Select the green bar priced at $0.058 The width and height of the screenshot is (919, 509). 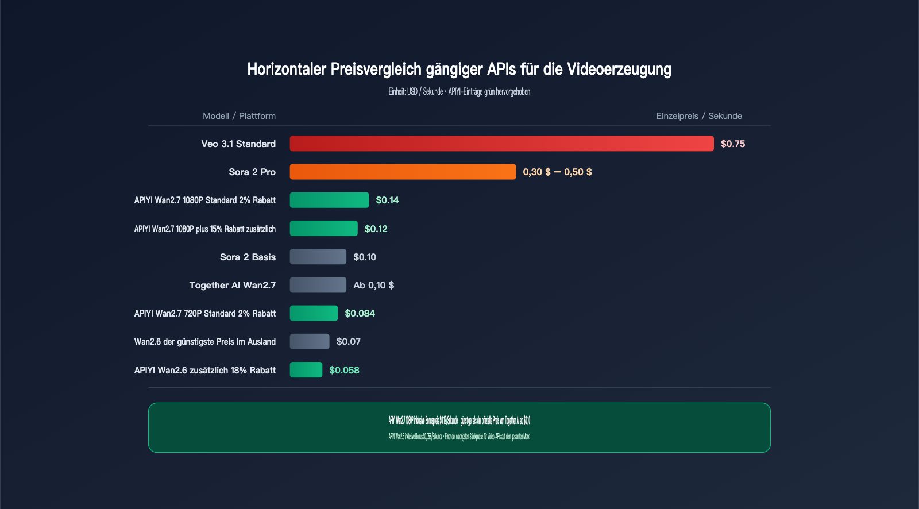click(x=306, y=370)
